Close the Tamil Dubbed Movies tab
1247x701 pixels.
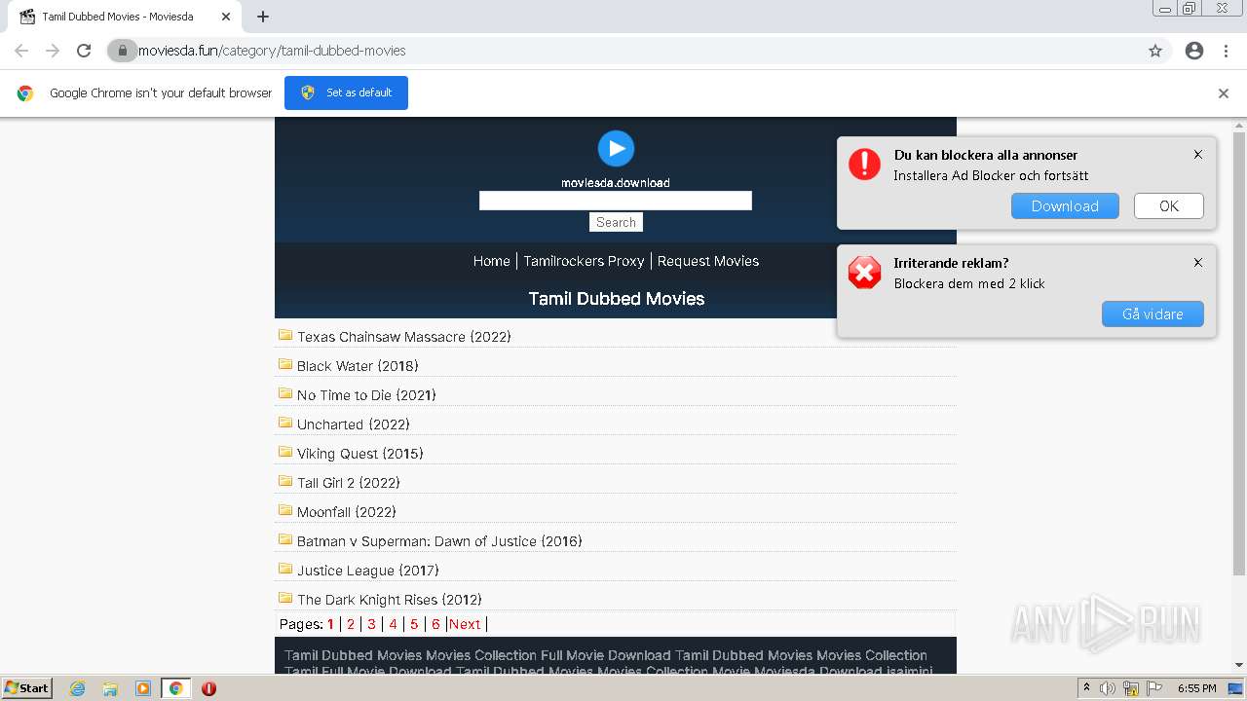(226, 17)
